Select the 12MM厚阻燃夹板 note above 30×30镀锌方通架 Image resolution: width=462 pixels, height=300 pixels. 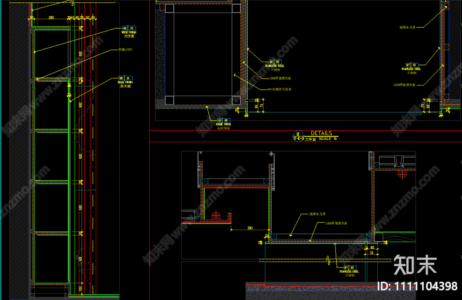click(x=280, y=78)
